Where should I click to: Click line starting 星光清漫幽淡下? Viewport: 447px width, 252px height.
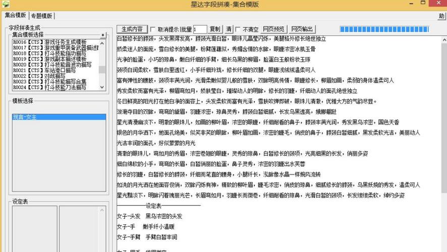pyautogui.click(x=258, y=122)
